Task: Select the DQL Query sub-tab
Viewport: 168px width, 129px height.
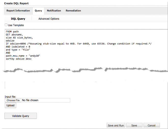Action: 18,19
